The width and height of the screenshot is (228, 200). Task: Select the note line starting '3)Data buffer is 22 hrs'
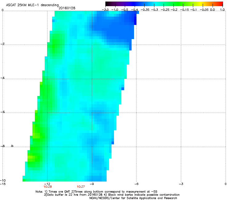coord(112,195)
